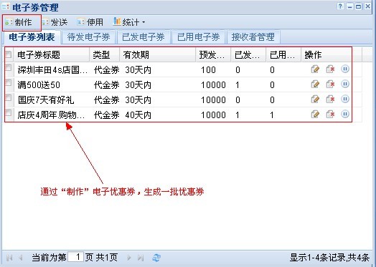Check the box for 满500送50 row
Image resolution: width=376 pixels, height=267 pixels.
click(9, 83)
